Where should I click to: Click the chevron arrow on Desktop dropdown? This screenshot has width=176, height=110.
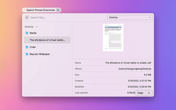150,17
